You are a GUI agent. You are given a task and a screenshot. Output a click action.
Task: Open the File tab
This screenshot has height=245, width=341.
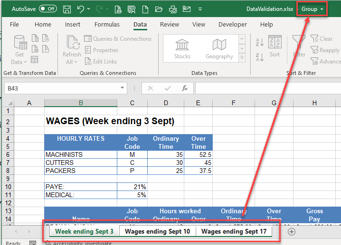pyautogui.click(x=14, y=24)
